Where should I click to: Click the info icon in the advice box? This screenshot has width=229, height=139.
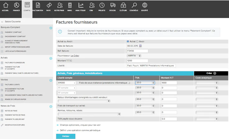(60, 31)
